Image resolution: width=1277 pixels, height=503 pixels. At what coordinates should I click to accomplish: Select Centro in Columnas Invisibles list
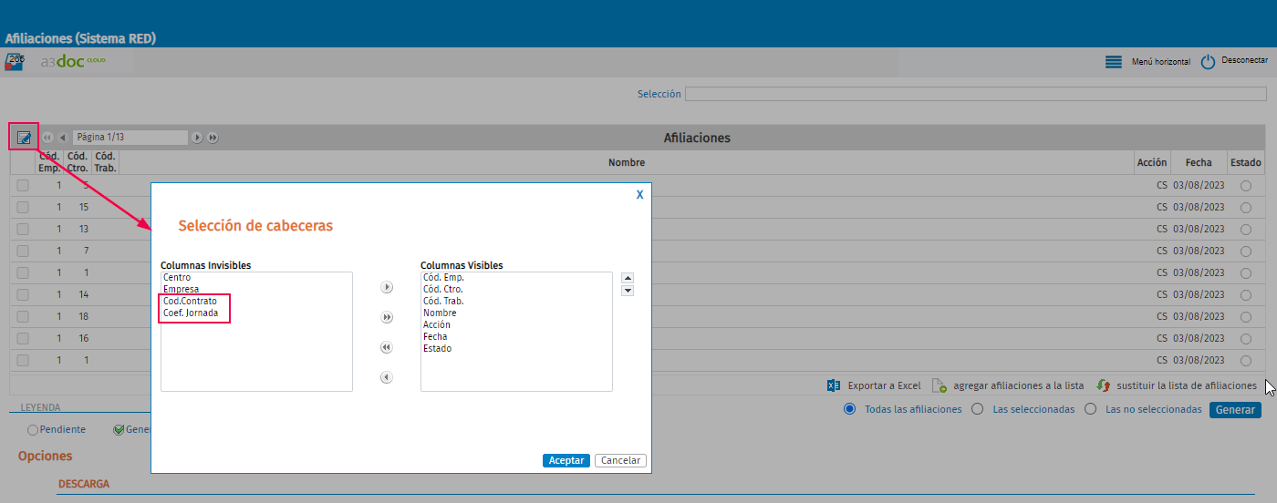[x=177, y=277]
